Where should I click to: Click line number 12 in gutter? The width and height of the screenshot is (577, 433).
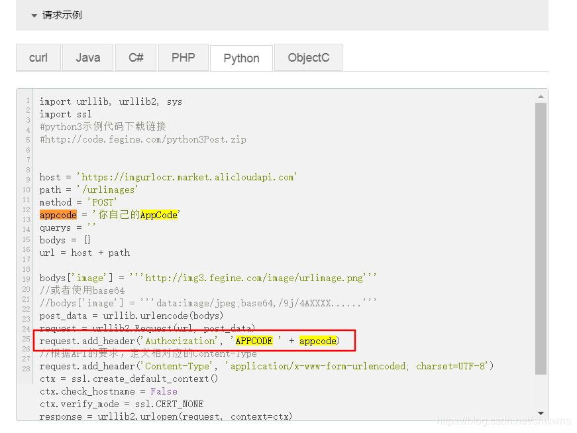(x=26, y=210)
